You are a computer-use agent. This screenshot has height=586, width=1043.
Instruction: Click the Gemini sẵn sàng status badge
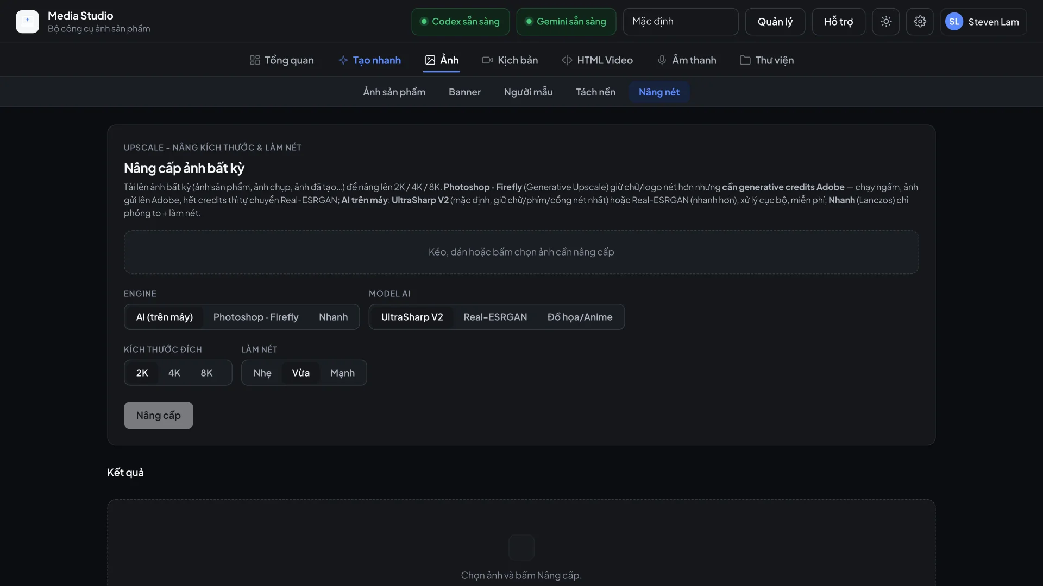point(566,22)
